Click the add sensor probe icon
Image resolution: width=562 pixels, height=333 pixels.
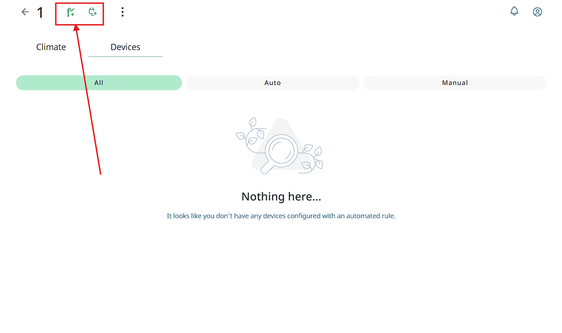click(71, 12)
